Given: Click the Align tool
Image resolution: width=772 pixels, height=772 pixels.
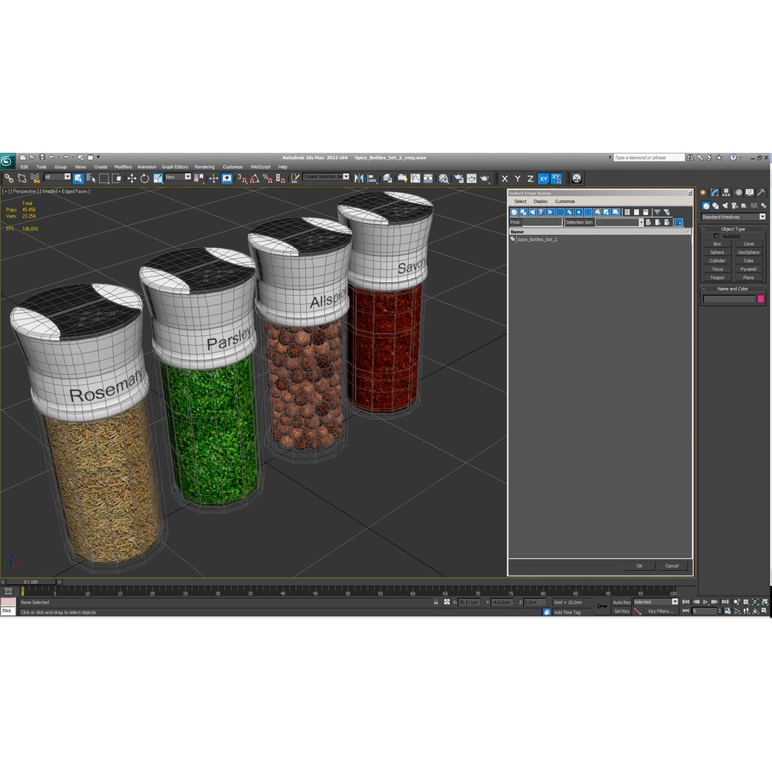Looking at the screenshot, I should (372, 178).
